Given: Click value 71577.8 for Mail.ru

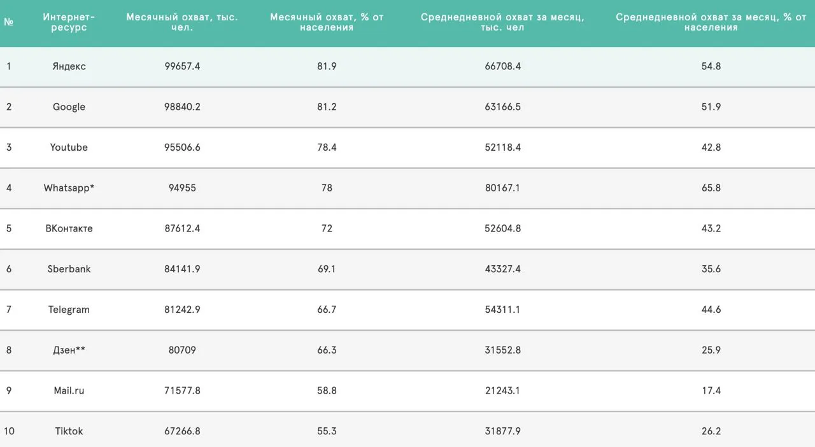Looking at the screenshot, I should (182, 390).
